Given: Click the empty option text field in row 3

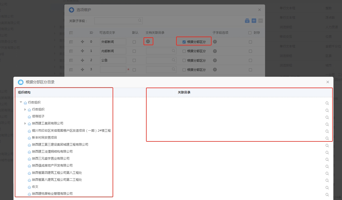Looking at the screenshot, I should [x=113, y=69].
